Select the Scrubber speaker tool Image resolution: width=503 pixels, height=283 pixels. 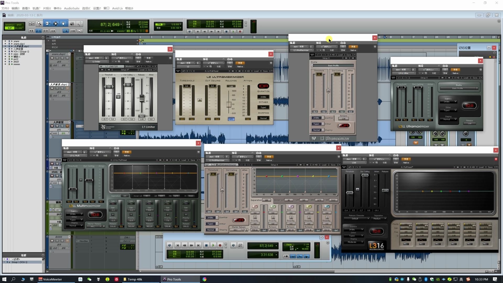pyautogui.click(x=72, y=24)
